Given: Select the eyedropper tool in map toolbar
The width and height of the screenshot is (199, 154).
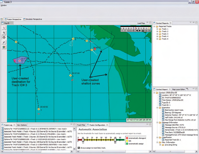Looking at the screenshot, I should point(4,42).
